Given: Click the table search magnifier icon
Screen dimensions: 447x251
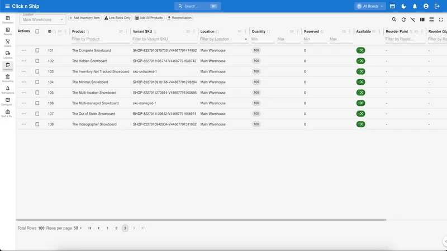Looking at the screenshot, I should 394,20.
